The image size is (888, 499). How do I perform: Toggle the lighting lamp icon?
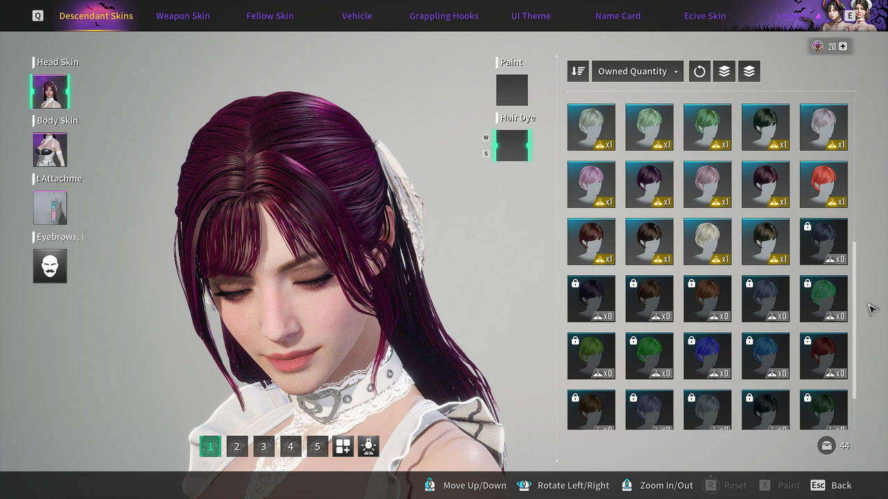click(368, 446)
